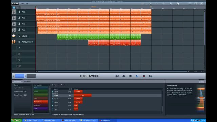Screen dimensions: 217x122
Task: Switch to the Facebook Google Chrome taskbar item
Action: (32, 120)
